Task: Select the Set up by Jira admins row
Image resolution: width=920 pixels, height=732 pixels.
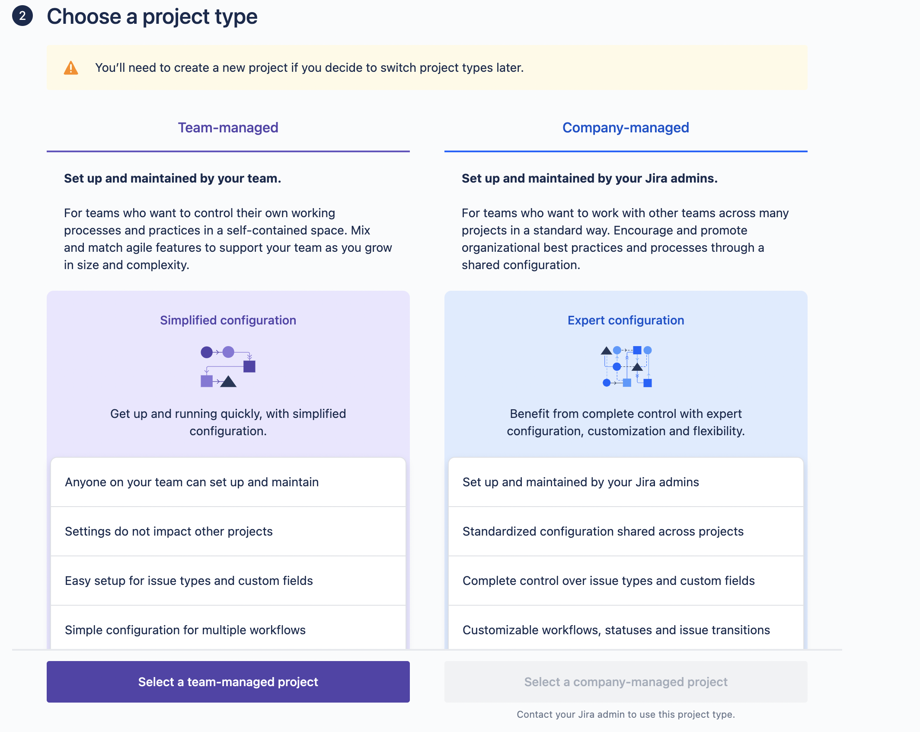Action: (x=626, y=482)
